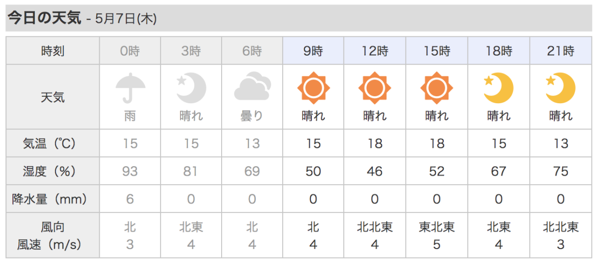Image resolution: width=595 pixels, height=262 pixels.
Task: Click the gray moon icon at 3時
Action: (191, 88)
